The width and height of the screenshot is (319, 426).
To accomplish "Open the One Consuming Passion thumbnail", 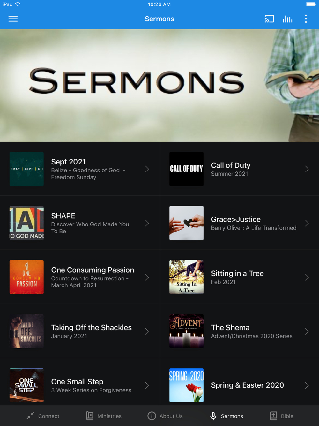I will coord(27,277).
